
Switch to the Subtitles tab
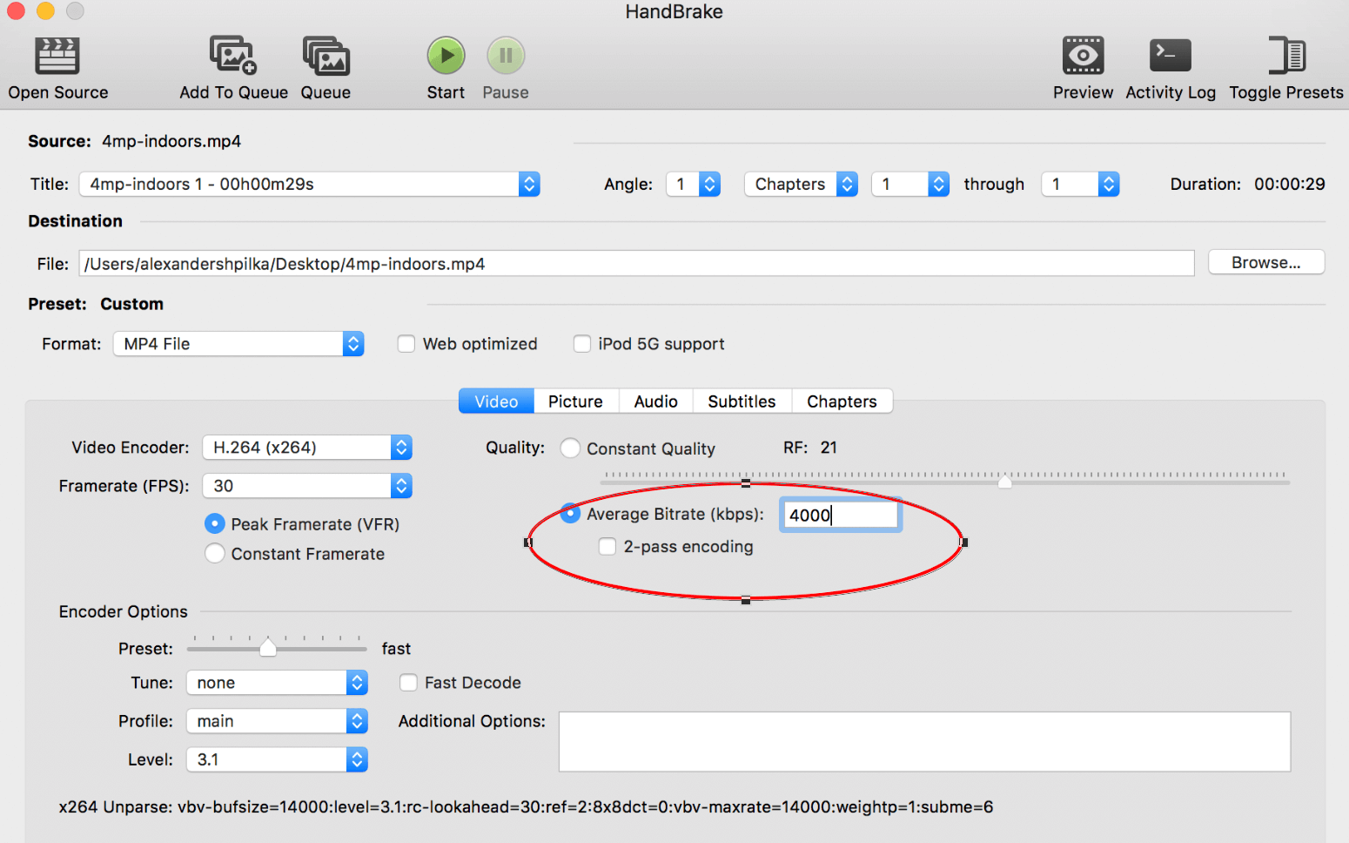pyautogui.click(x=742, y=401)
